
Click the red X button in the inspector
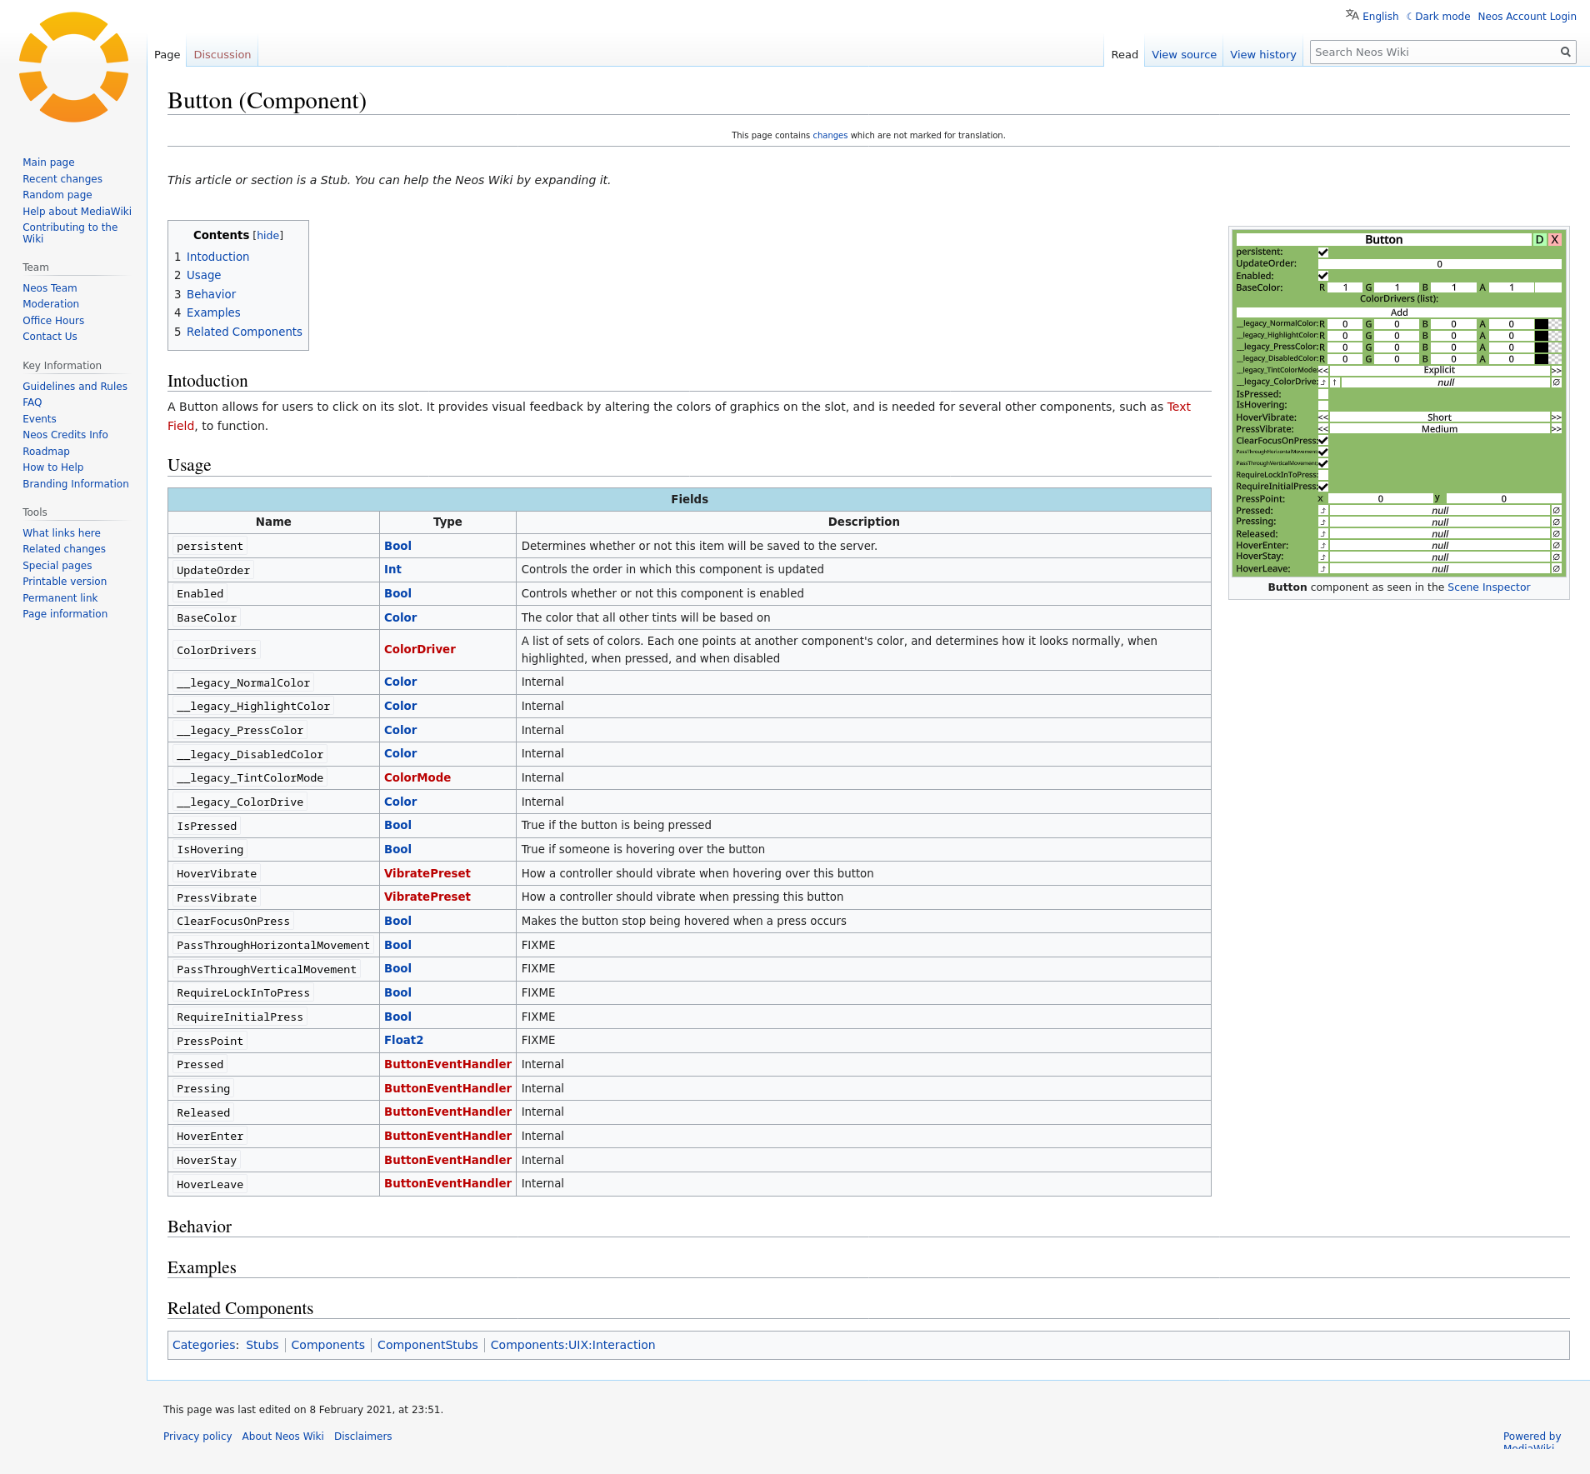click(1554, 240)
